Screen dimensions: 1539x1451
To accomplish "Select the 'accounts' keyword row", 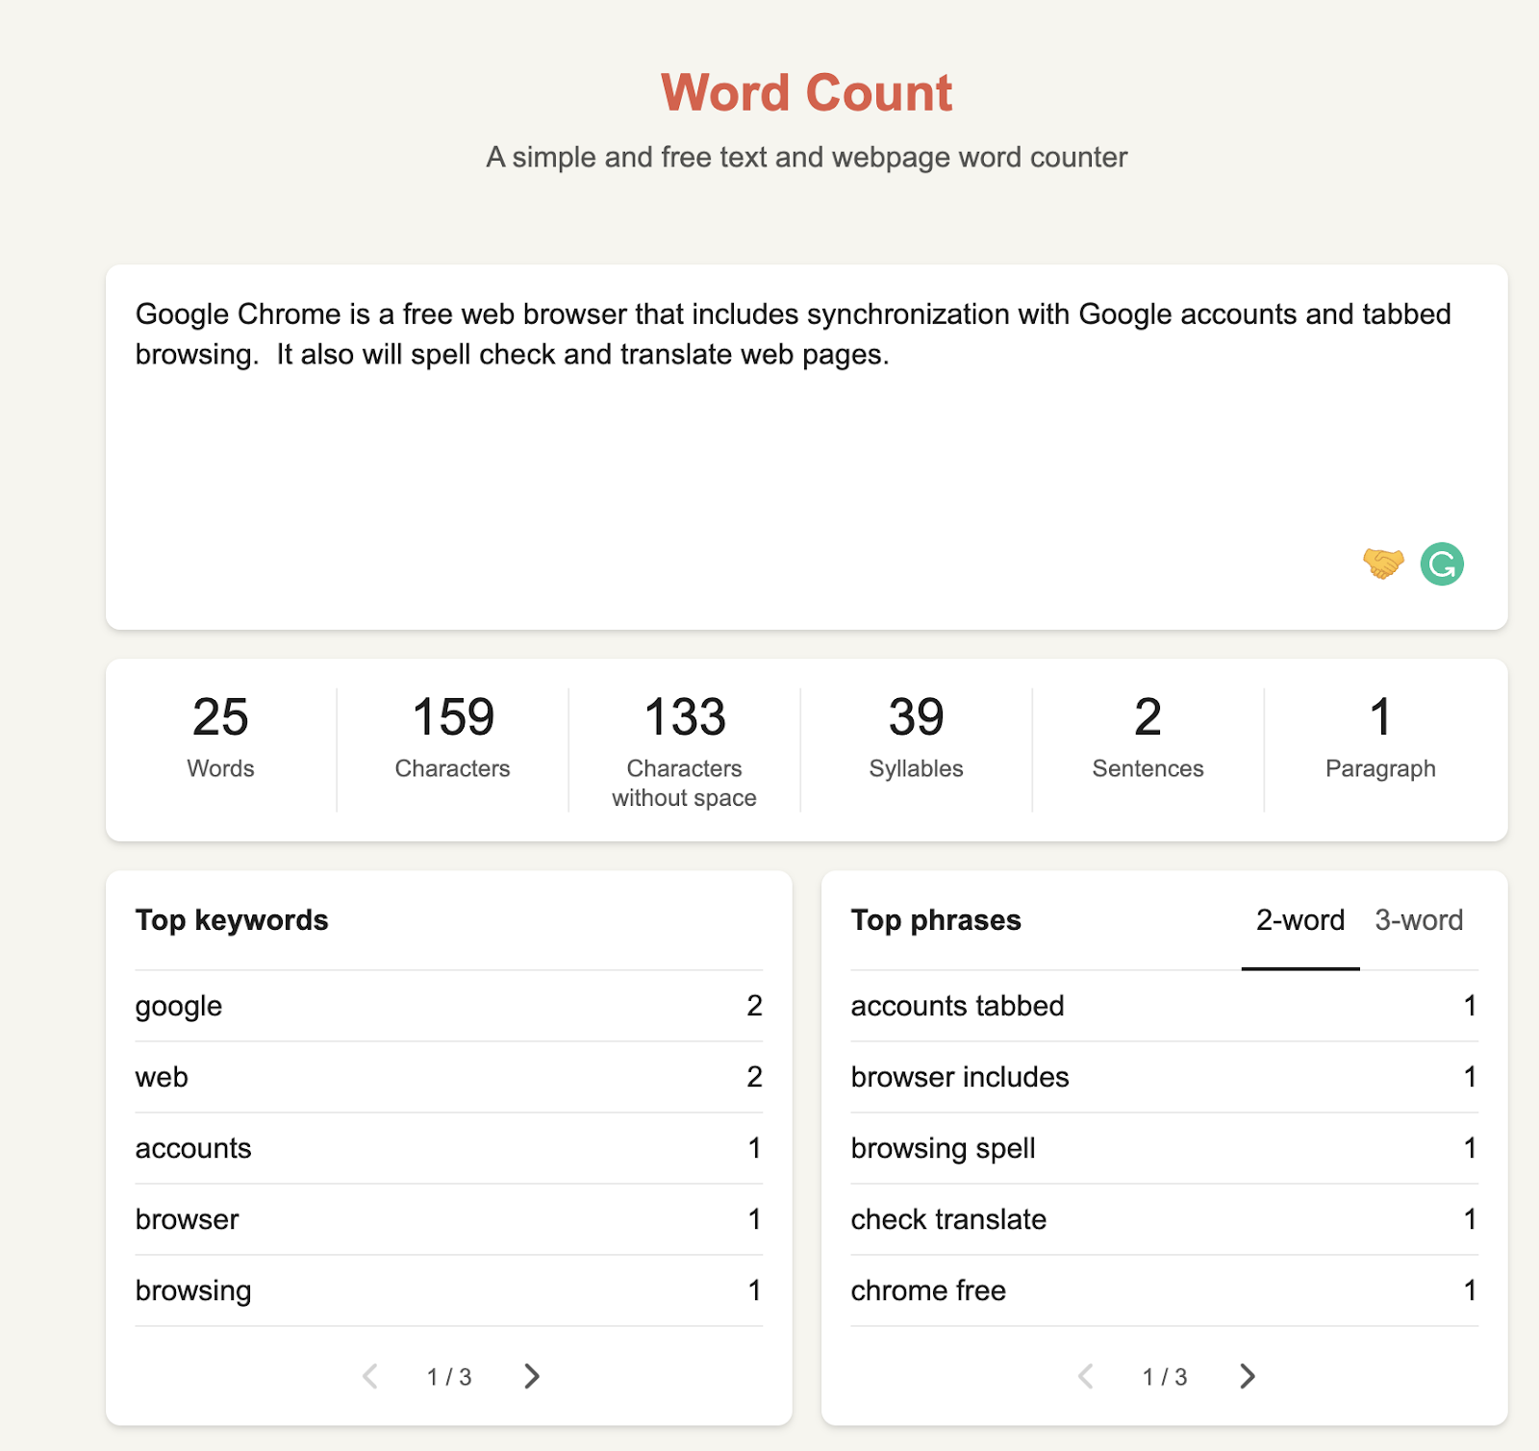I will point(449,1148).
